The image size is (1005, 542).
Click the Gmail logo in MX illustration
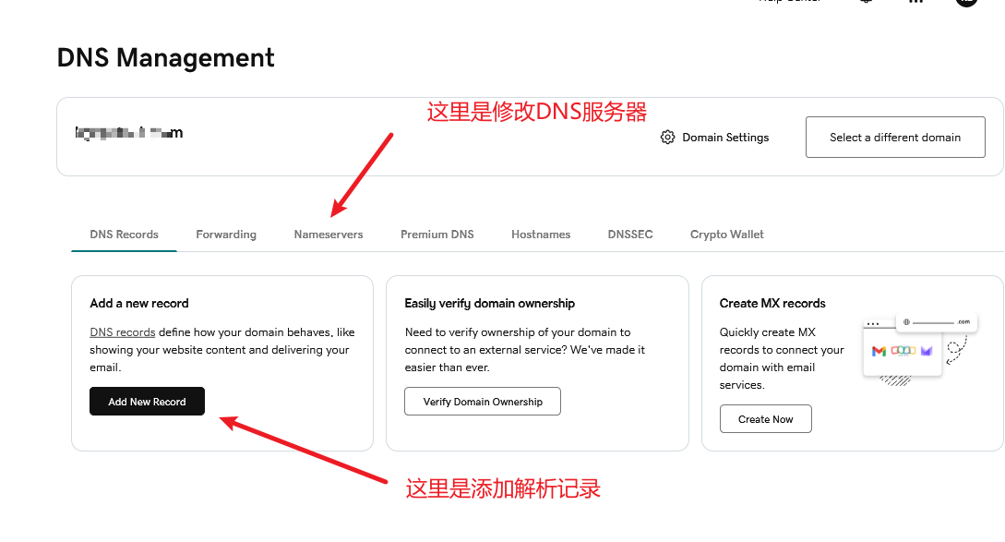click(879, 351)
